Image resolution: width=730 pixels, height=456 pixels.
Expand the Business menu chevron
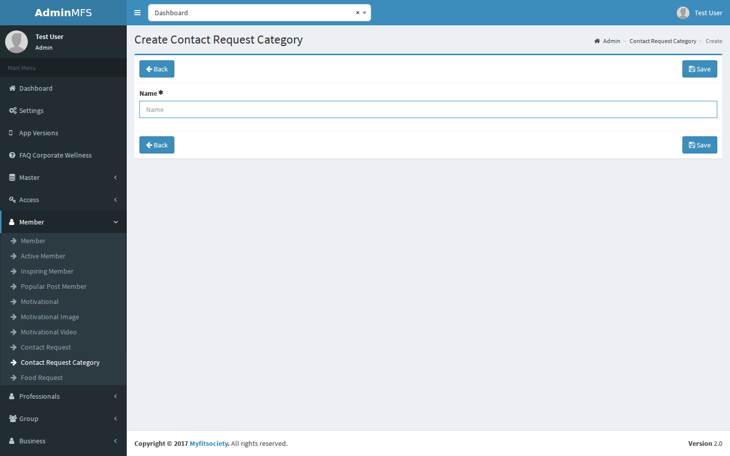pyautogui.click(x=116, y=441)
